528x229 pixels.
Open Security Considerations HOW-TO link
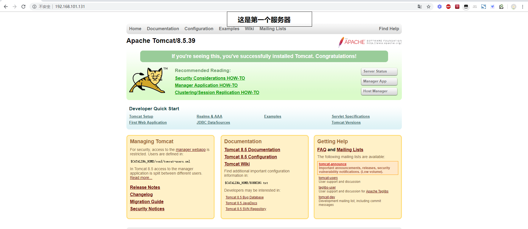tap(210, 78)
